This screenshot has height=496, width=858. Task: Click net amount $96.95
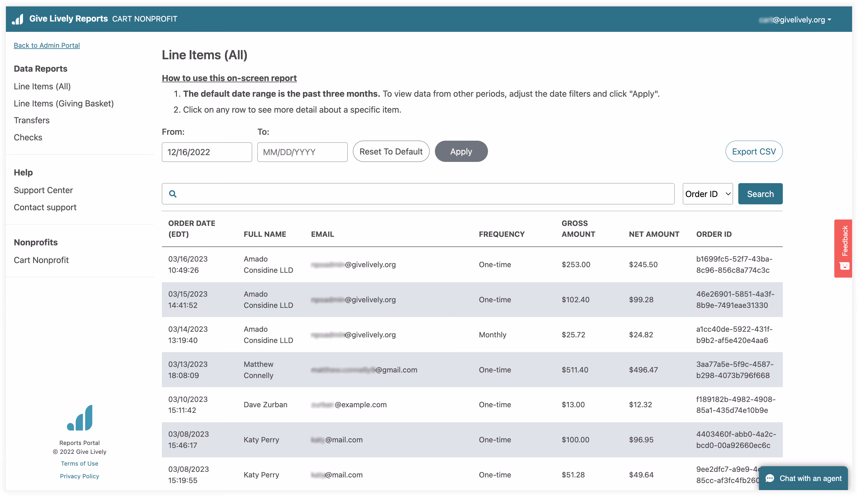point(641,439)
